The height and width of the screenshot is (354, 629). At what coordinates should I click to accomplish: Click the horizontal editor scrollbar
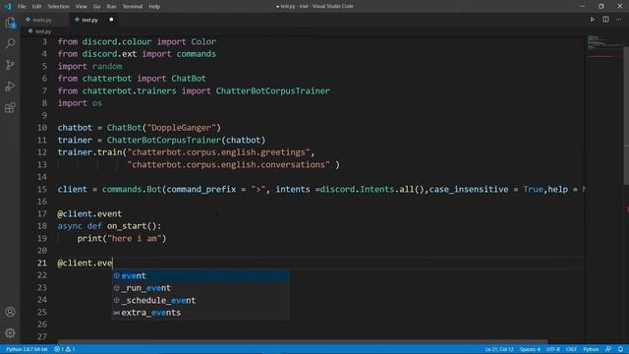pyautogui.click(x=303, y=342)
